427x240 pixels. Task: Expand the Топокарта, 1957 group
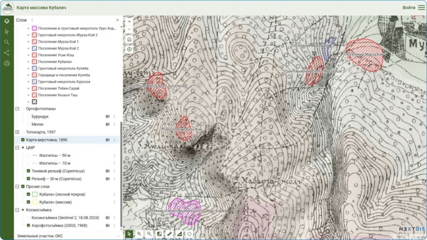click(x=17, y=132)
